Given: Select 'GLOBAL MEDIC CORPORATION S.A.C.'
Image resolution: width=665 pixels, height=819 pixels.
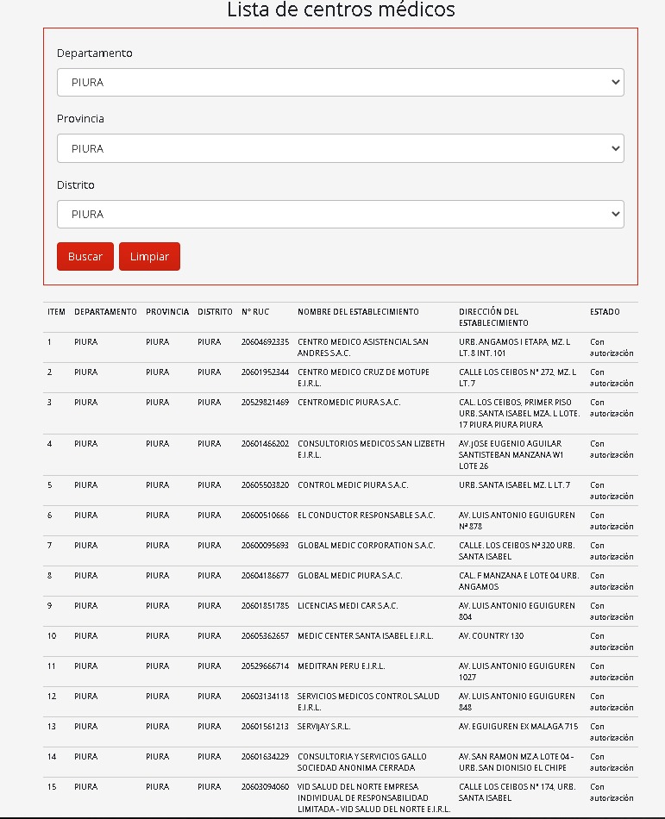Looking at the screenshot, I should click(366, 546).
